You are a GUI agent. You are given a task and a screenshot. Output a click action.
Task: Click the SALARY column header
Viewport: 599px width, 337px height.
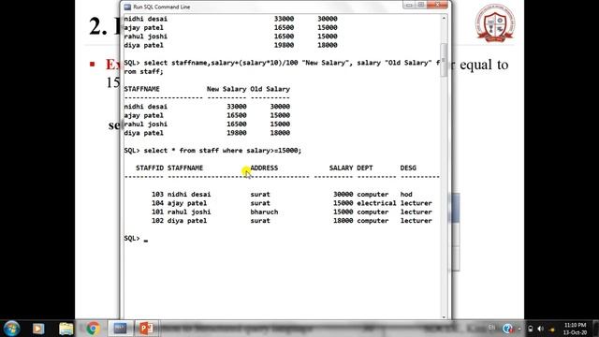(341, 168)
